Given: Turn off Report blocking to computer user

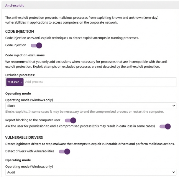Looking at the screenshot, I should click(70, 120).
